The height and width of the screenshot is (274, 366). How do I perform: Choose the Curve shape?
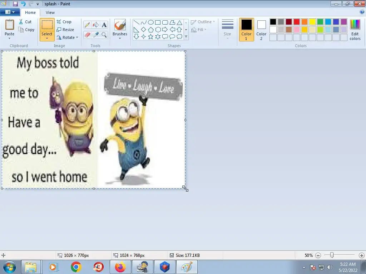(144, 22)
